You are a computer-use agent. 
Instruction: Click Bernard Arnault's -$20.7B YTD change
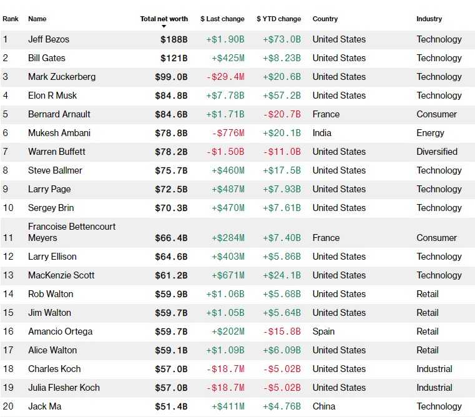click(x=282, y=114)
